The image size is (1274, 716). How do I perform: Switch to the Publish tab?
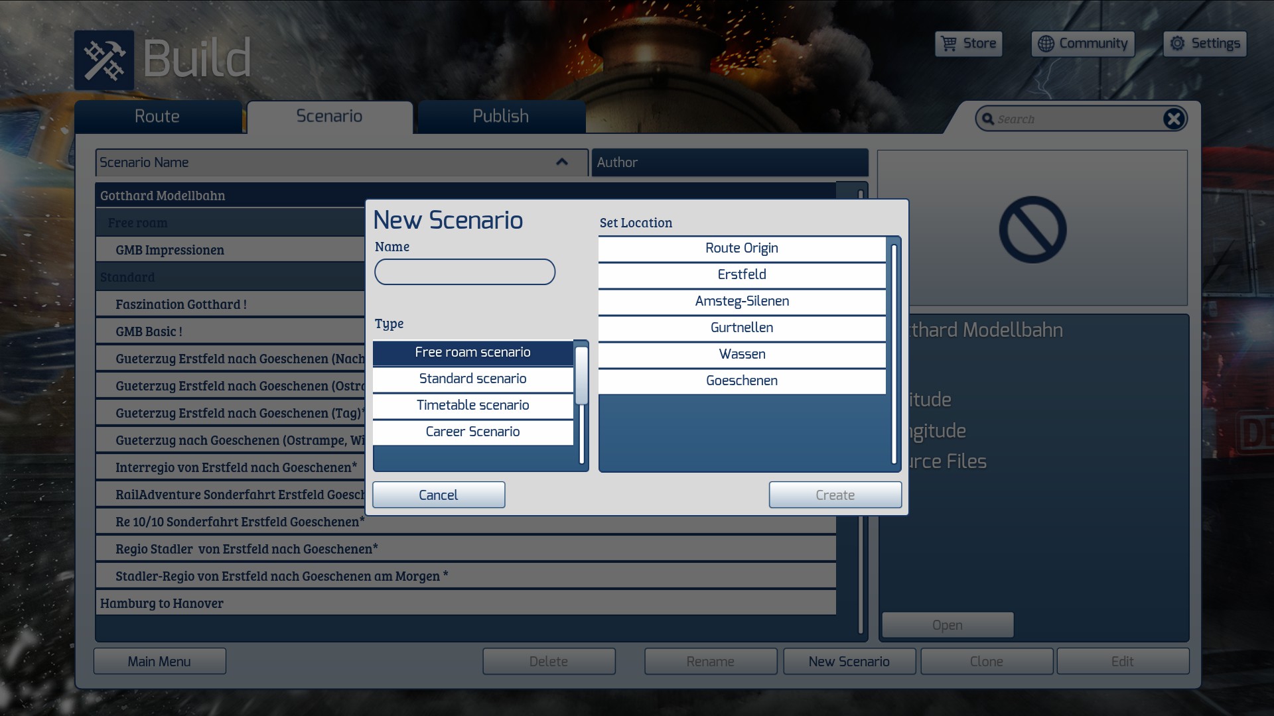[500, 117]
